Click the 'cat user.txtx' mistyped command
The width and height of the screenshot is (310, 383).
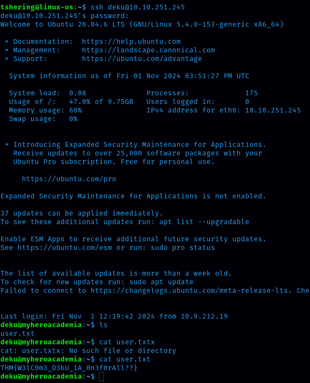tap(127, 342)
